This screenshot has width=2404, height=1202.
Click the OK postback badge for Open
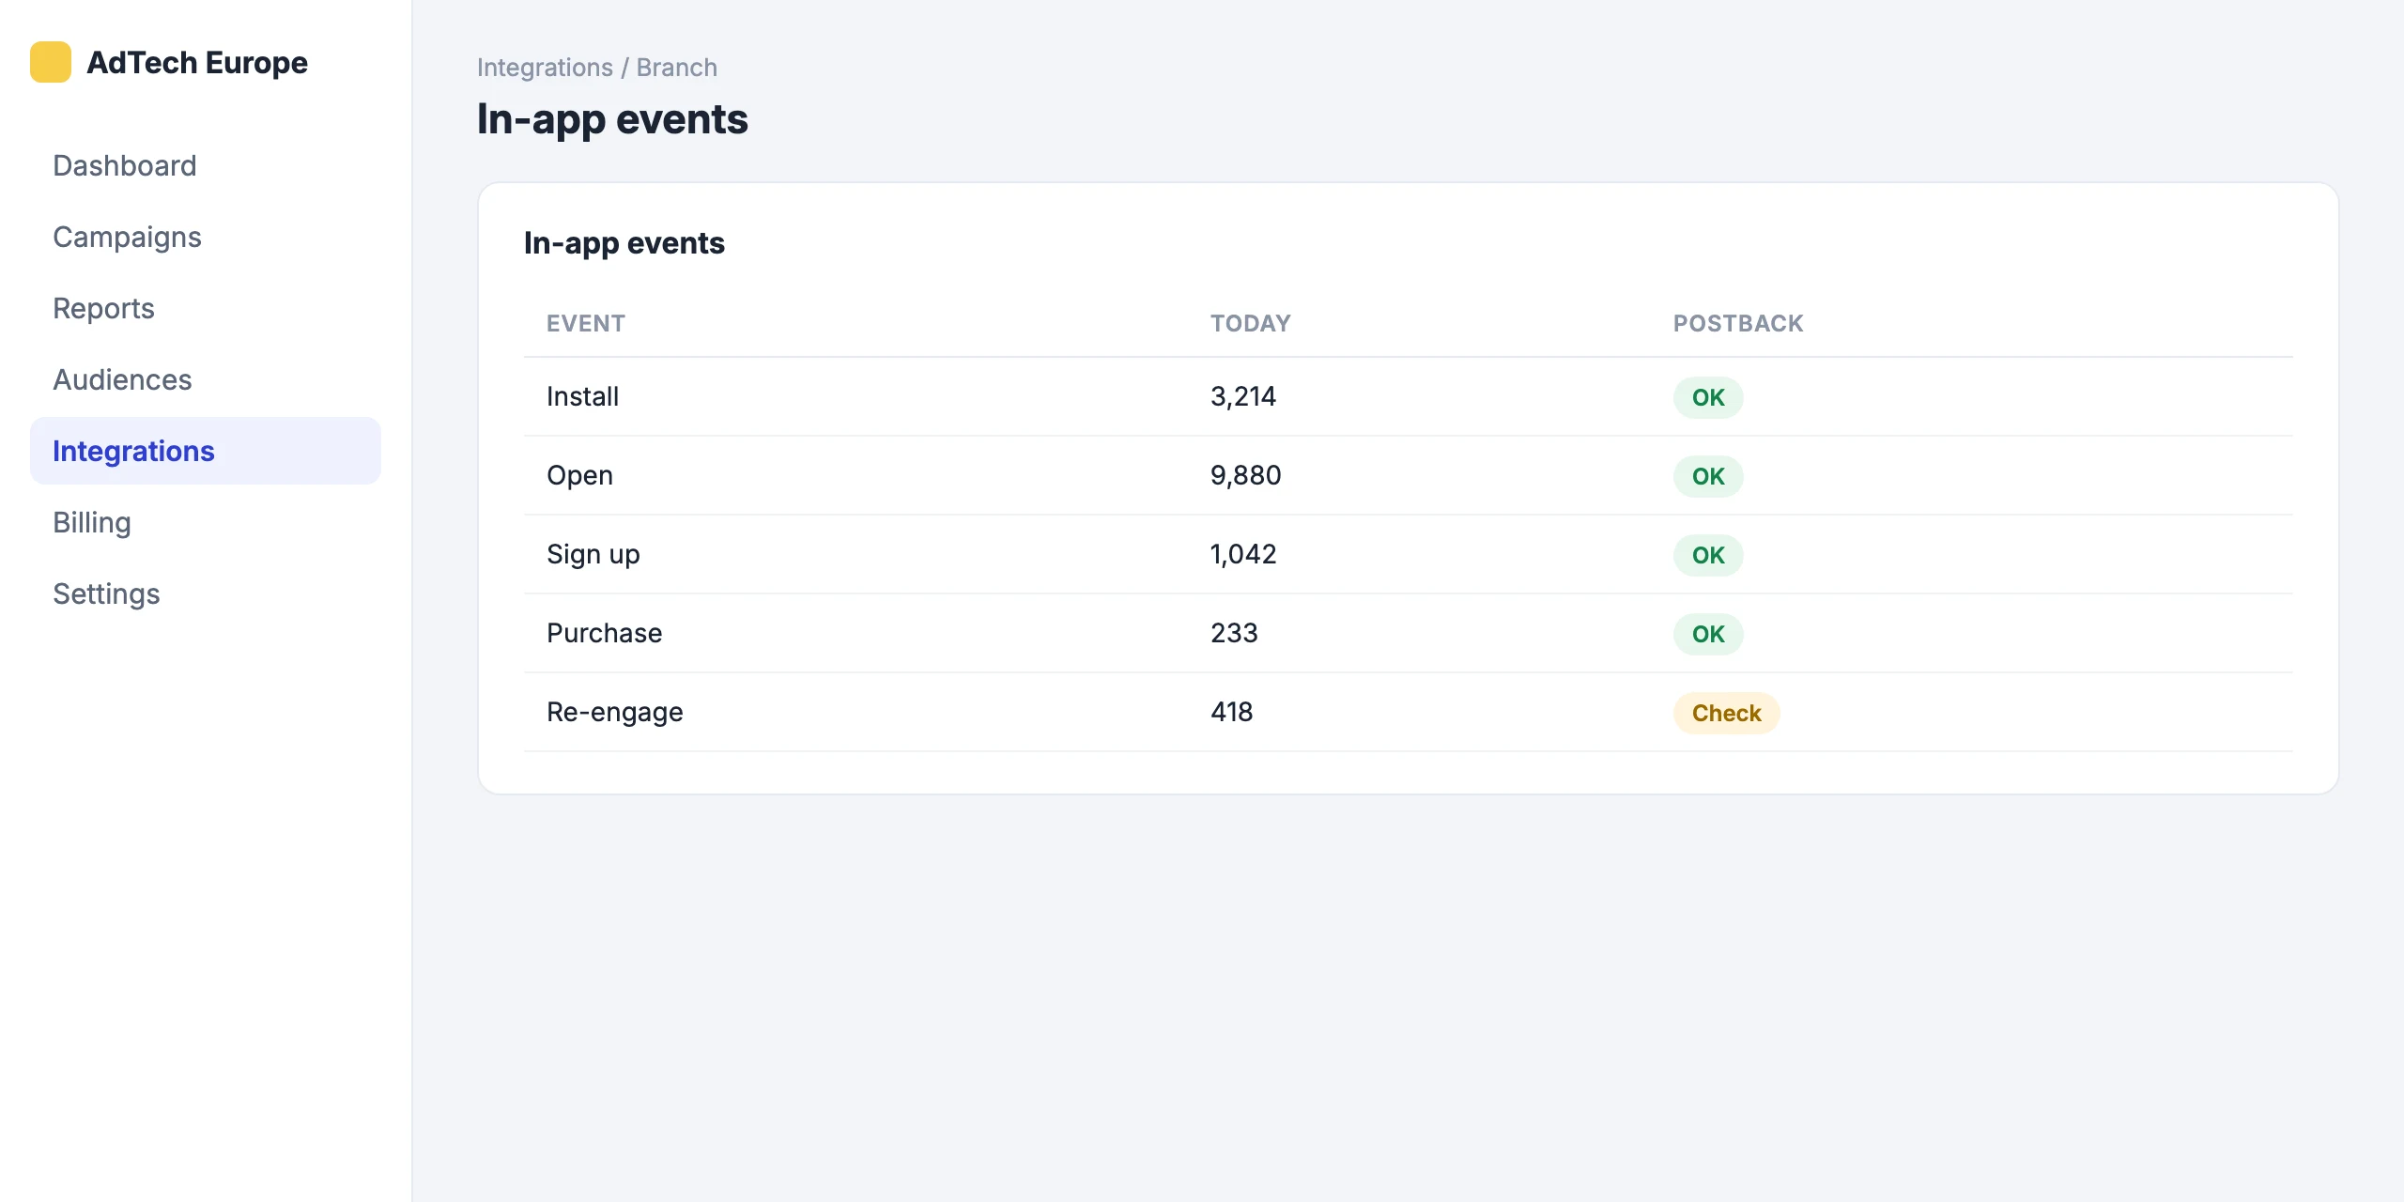pyautogui.click(x=1708, y=476)
